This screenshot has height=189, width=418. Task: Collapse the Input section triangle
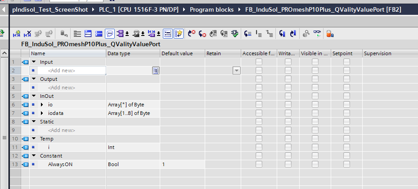pos(34,62)
